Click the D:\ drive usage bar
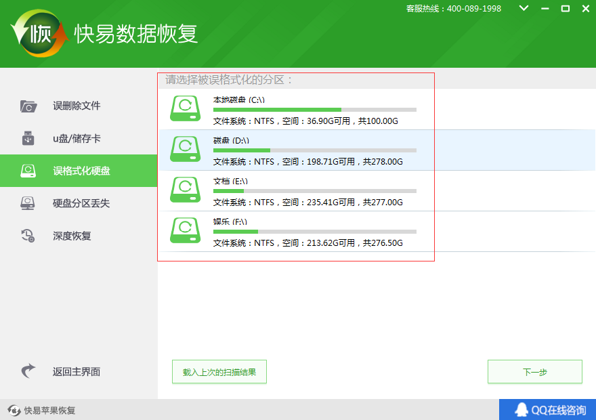 [315, 150]
